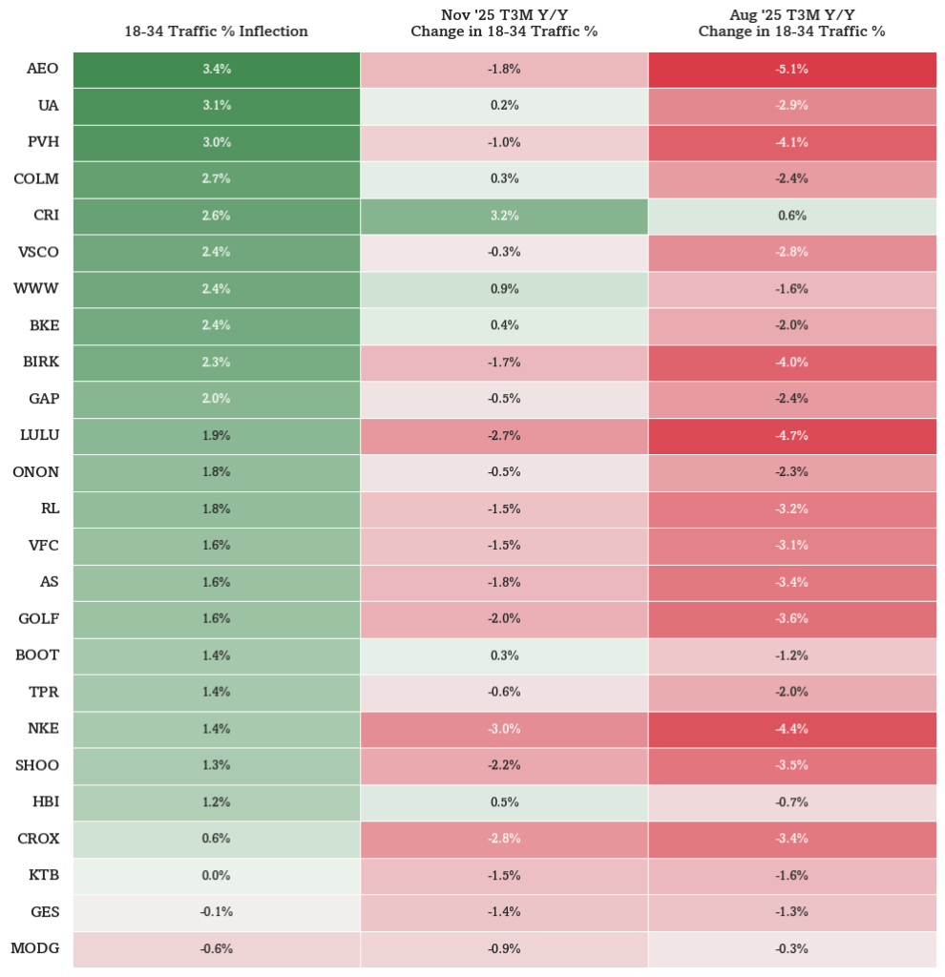Click the COLM inflection cell 2.7%
The height and width of the screenshot is (977, 945).
pyautogui.click(x=217, y=178)
